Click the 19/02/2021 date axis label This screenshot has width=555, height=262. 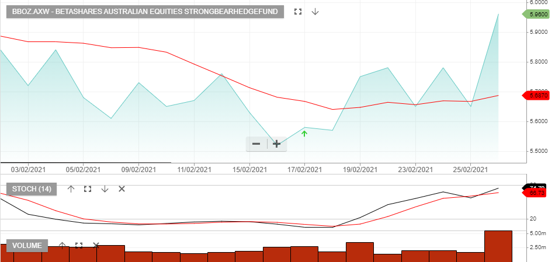(x=360, y=170)
